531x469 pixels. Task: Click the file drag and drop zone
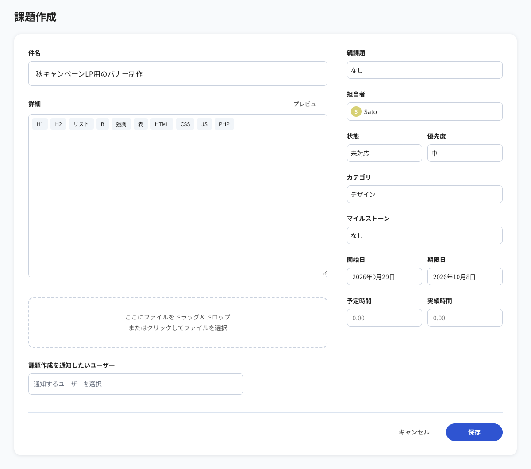click(178, 323)
